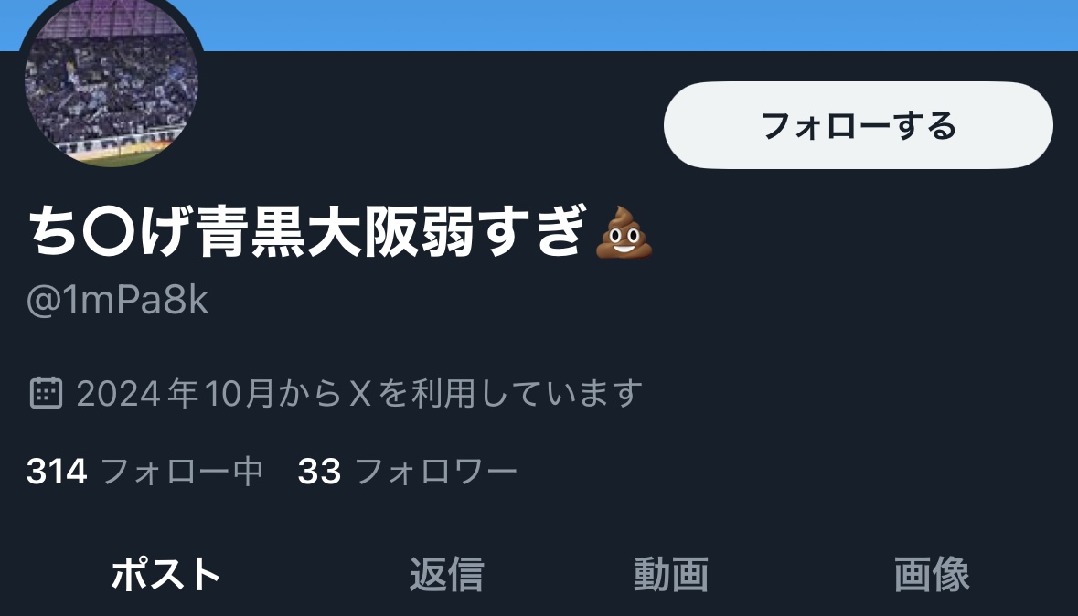Screen dimensions: 1078x616
Task: Click the number 314 following count
Action: (x=57, y=472)
